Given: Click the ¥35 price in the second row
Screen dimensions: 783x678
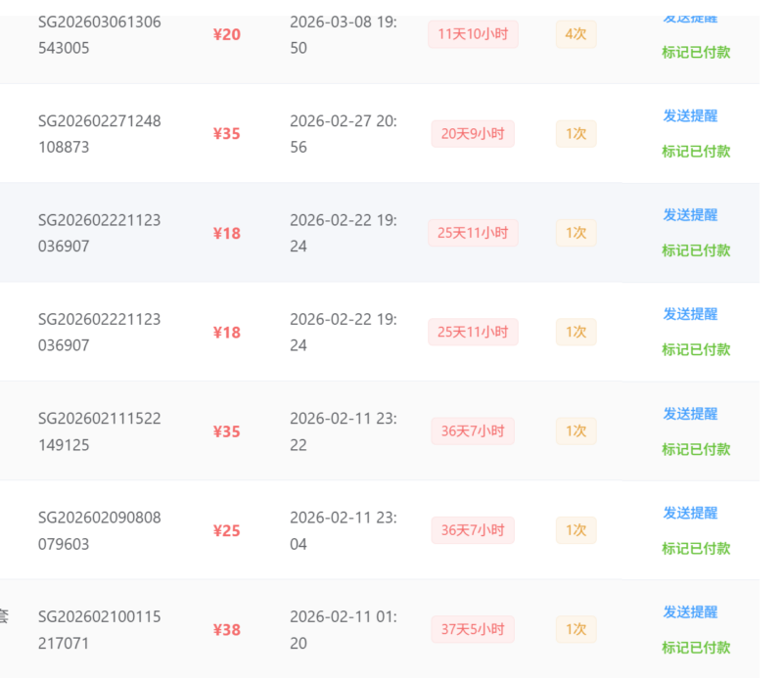Looking at the screenshot, I should coord(226,133).
